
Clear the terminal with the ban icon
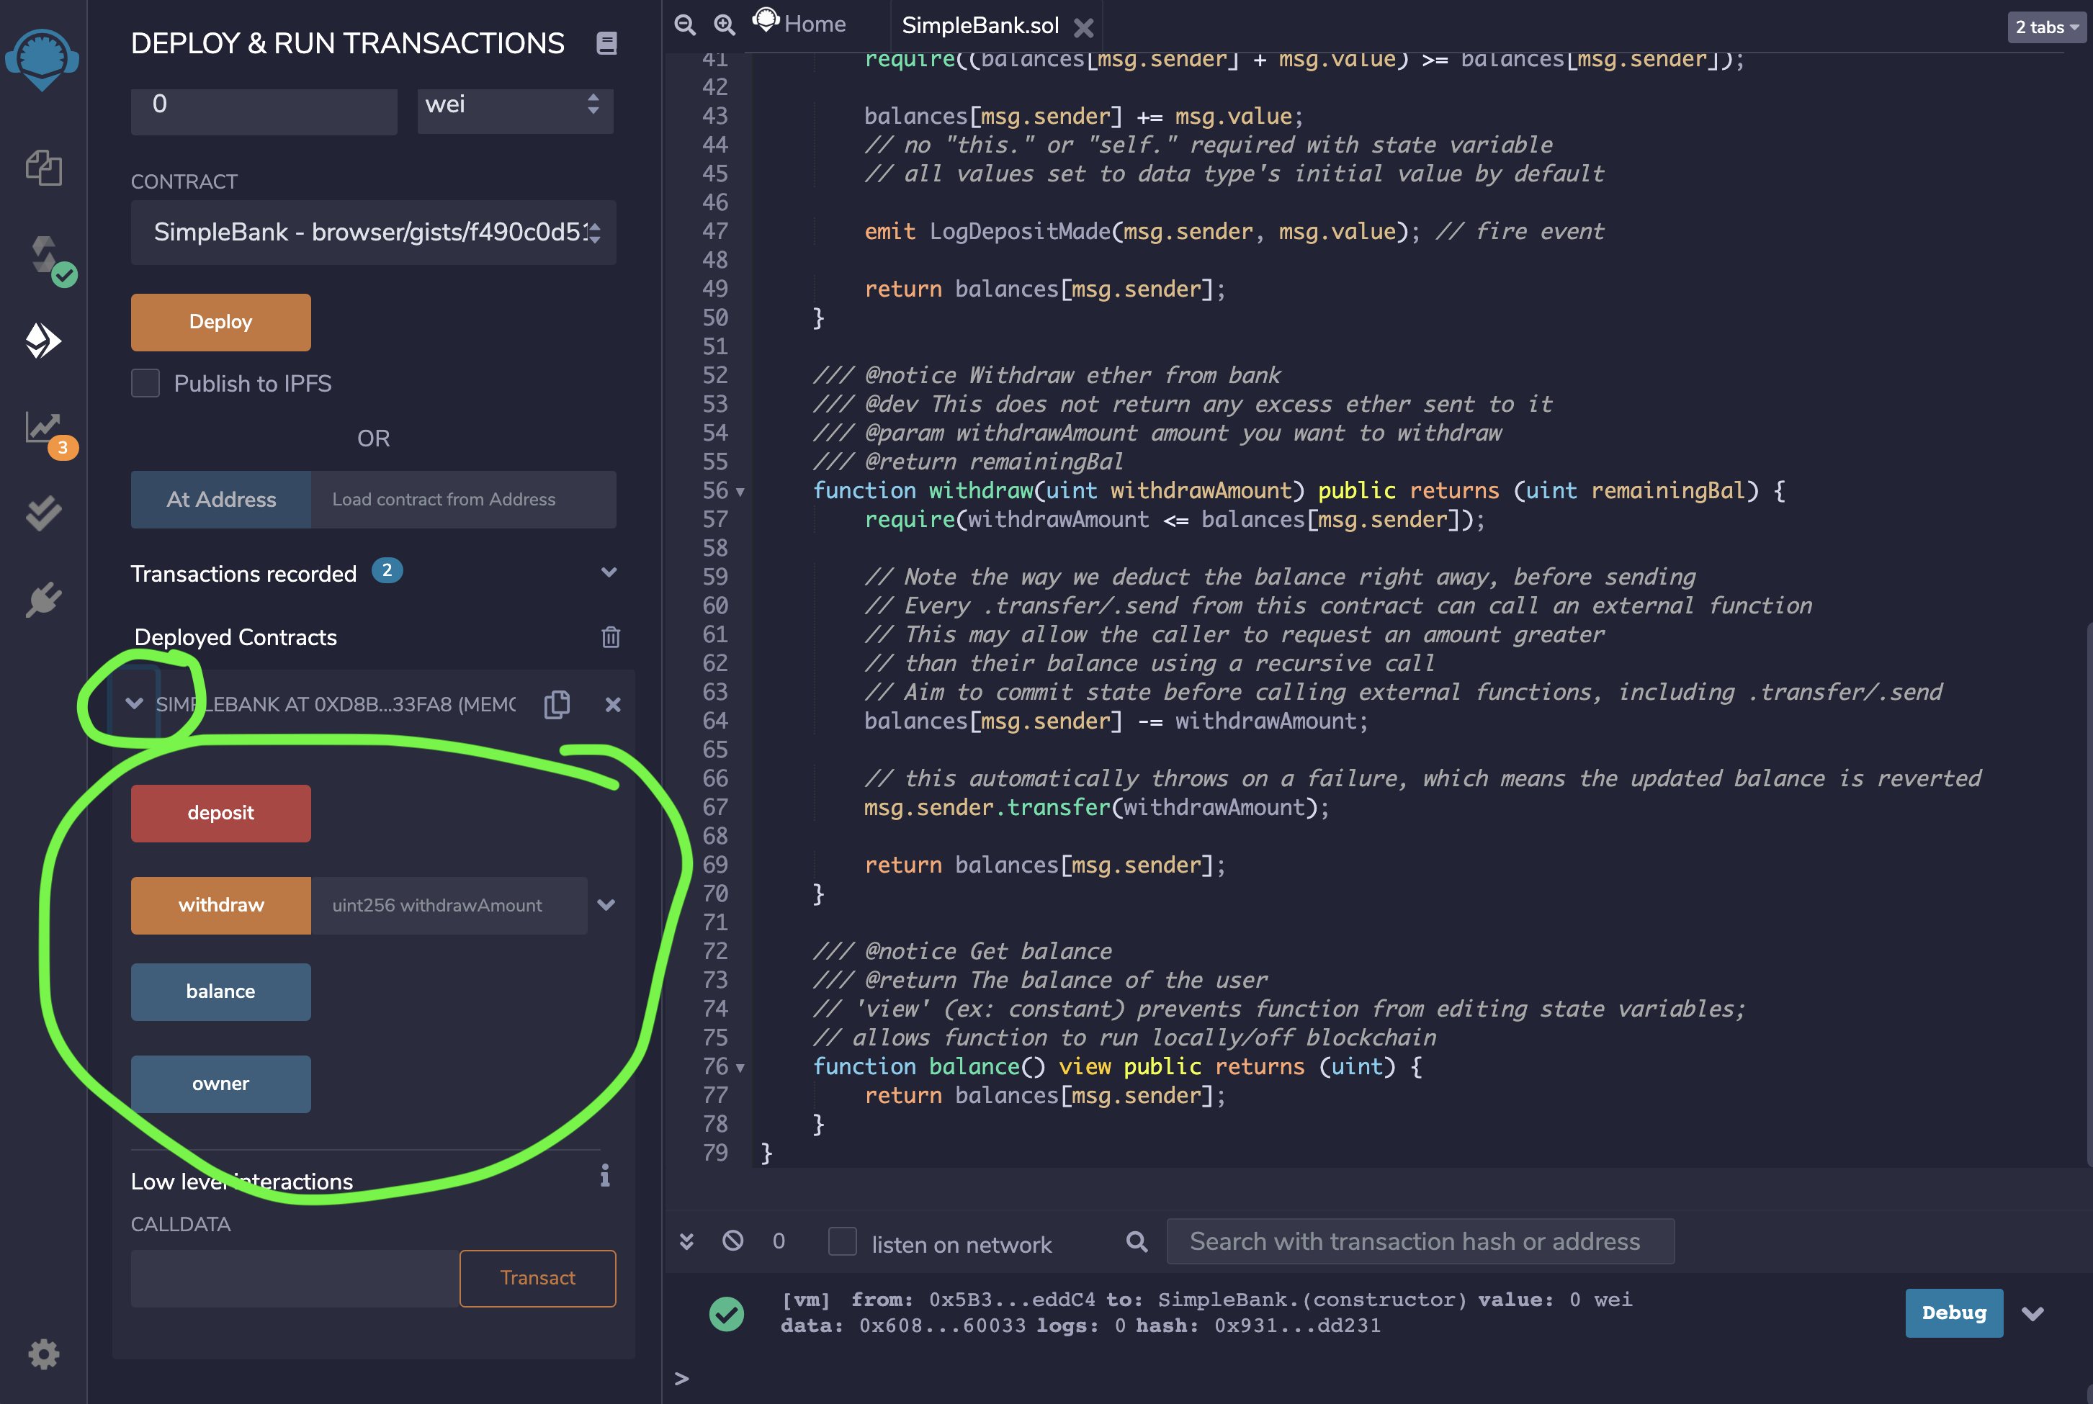(733, 1241)
